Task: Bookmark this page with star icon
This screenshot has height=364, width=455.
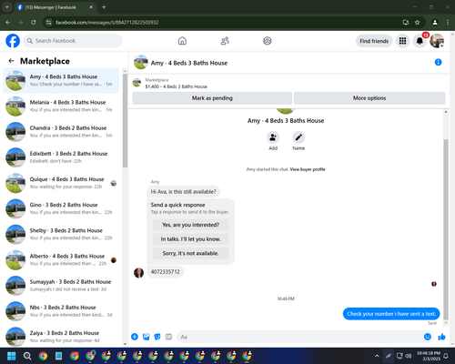Action: pyautogui.click(x=417, y=22)
